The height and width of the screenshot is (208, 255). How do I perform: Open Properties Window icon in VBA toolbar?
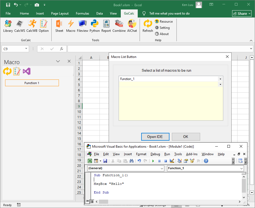click(x=186, y=161)
